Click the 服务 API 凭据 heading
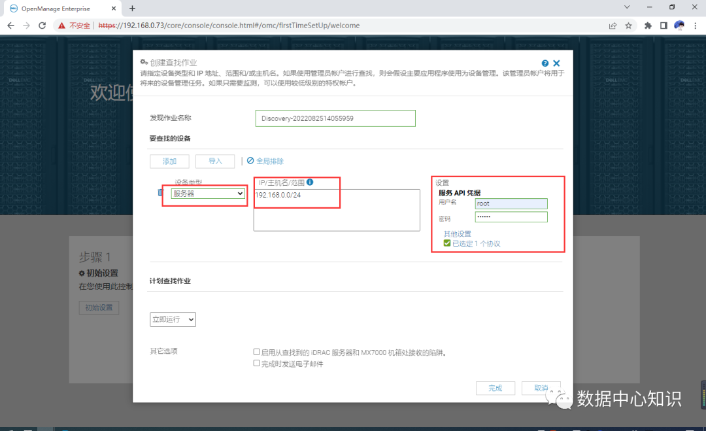The image size is (706, 431). point(460,193)
